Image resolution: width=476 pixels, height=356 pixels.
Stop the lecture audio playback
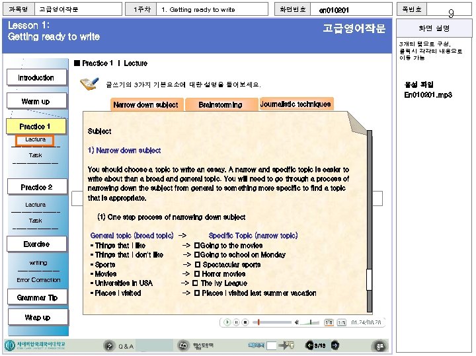245,322
